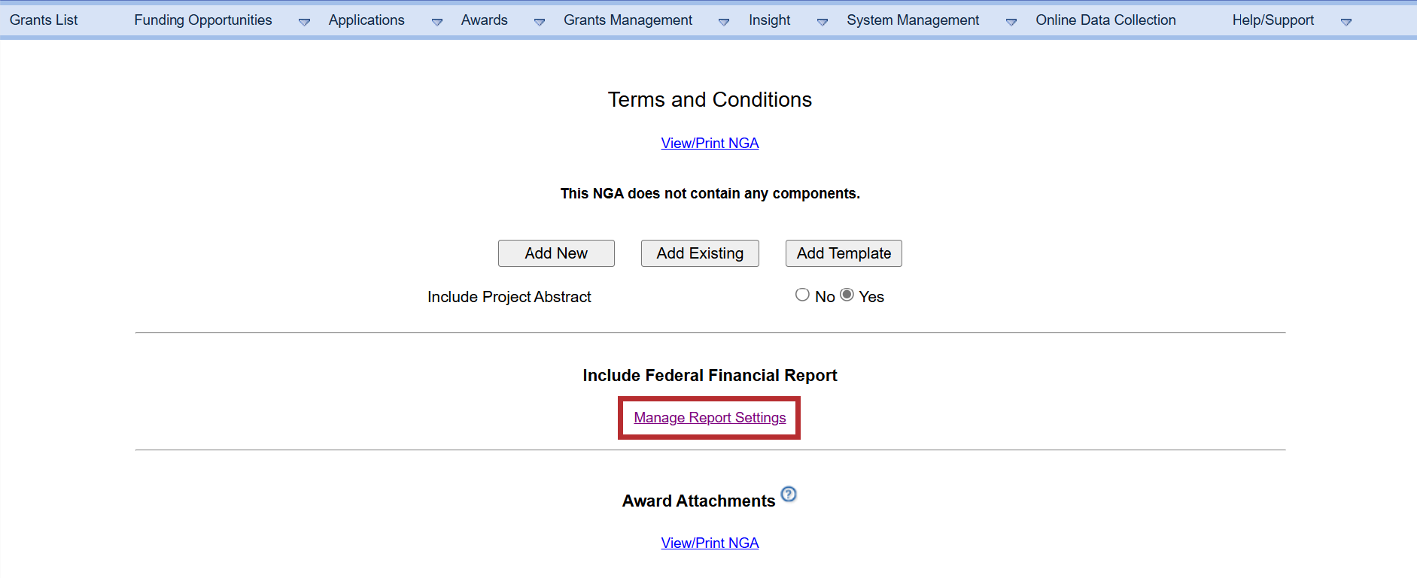Expand the Applications dropdown arrow
The height and width of the screenshot is (578, 1417).
point(436,22)
